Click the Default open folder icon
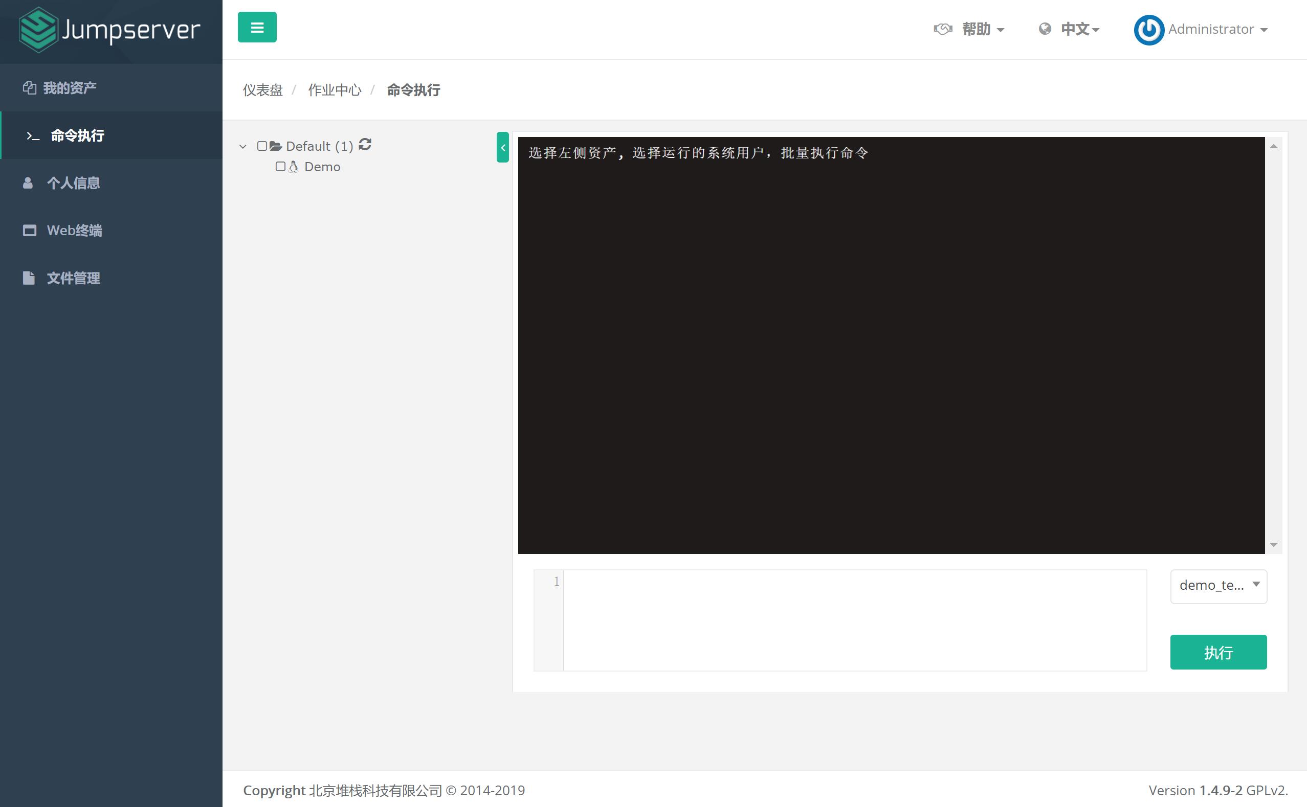The image size is (1307, 807). (x=276, y=146)
